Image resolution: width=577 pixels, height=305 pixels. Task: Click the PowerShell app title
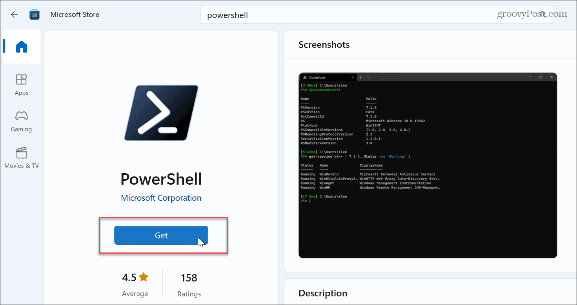[x=161, y=179]
